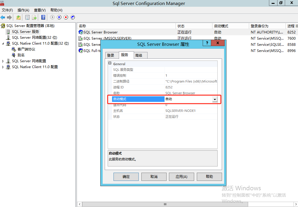Click the Pause service toolbar icon
Screen dimensions: 298x207
pos(59,17)
